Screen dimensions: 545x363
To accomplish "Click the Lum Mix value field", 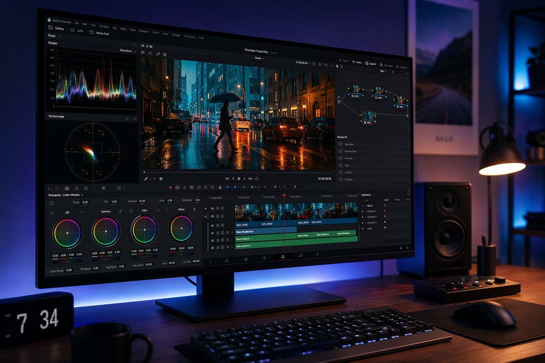I will point(196,261).
